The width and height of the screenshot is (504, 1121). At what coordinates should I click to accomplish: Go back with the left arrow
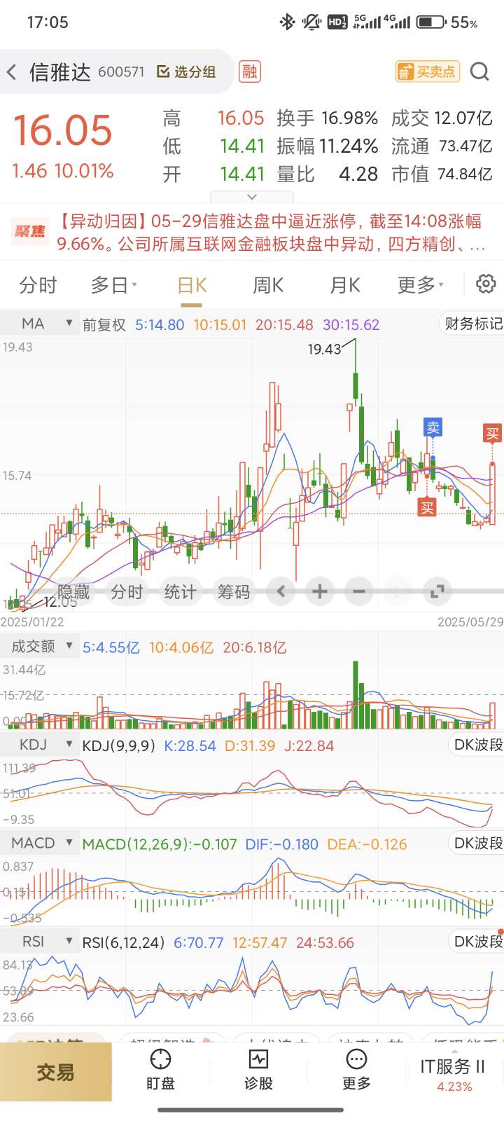coord(11,71)
